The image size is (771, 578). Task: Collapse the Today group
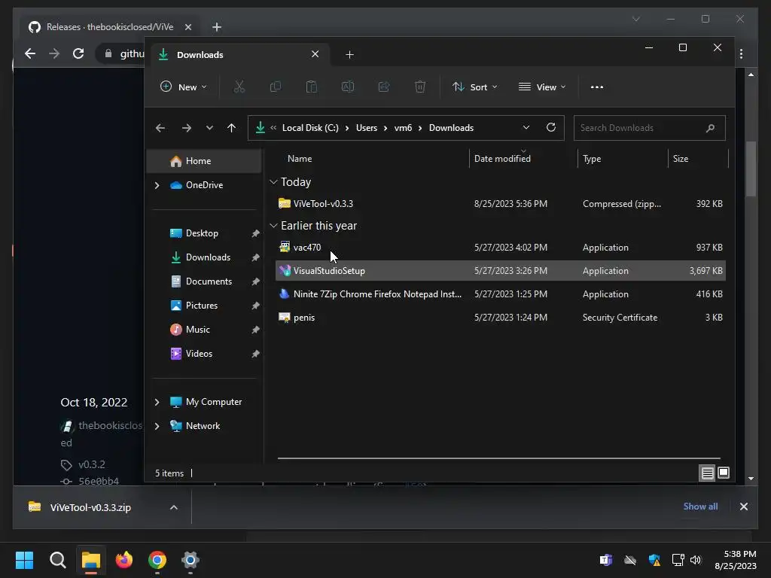pos(273,182)
